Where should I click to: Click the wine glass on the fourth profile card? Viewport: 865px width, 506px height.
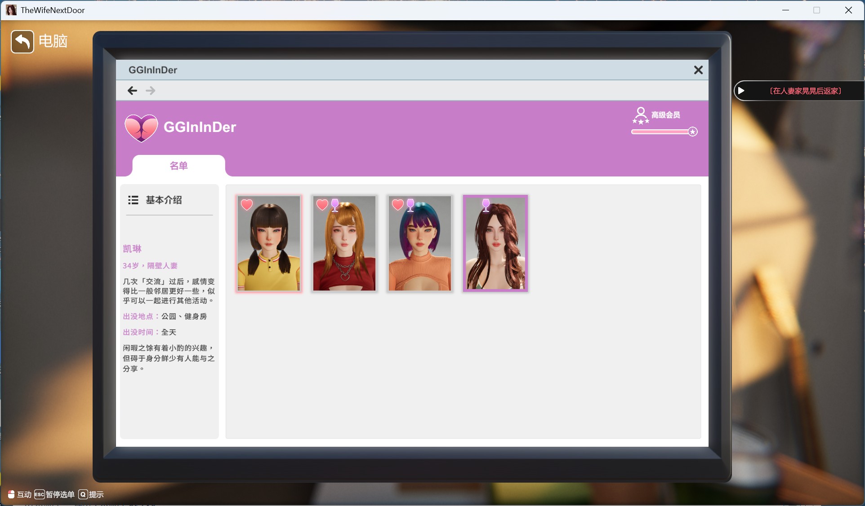486,205
